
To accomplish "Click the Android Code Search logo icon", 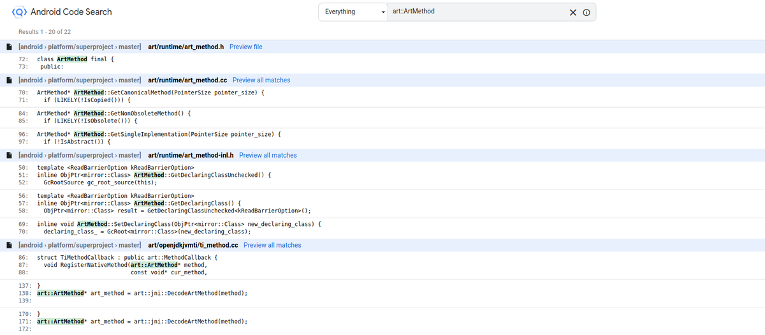I will [x=20, y=11].
